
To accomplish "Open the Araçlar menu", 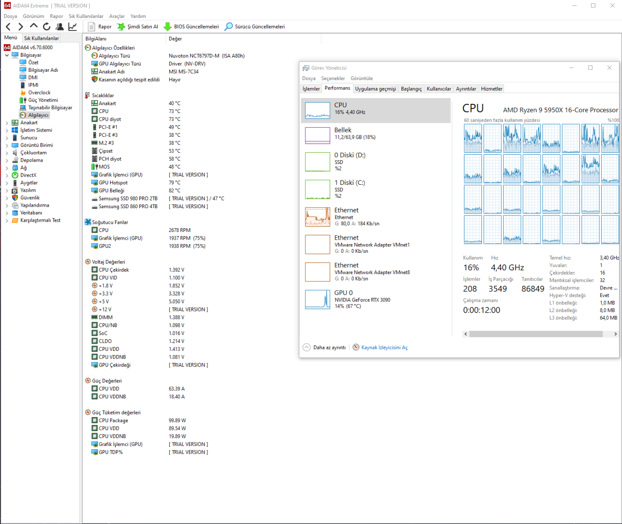I will 117,16.
